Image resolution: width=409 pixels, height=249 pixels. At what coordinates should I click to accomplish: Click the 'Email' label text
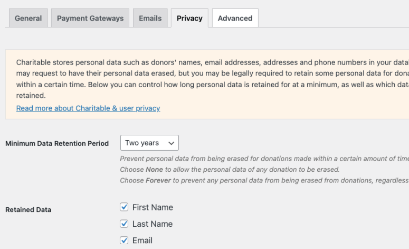tap(142, 240)
